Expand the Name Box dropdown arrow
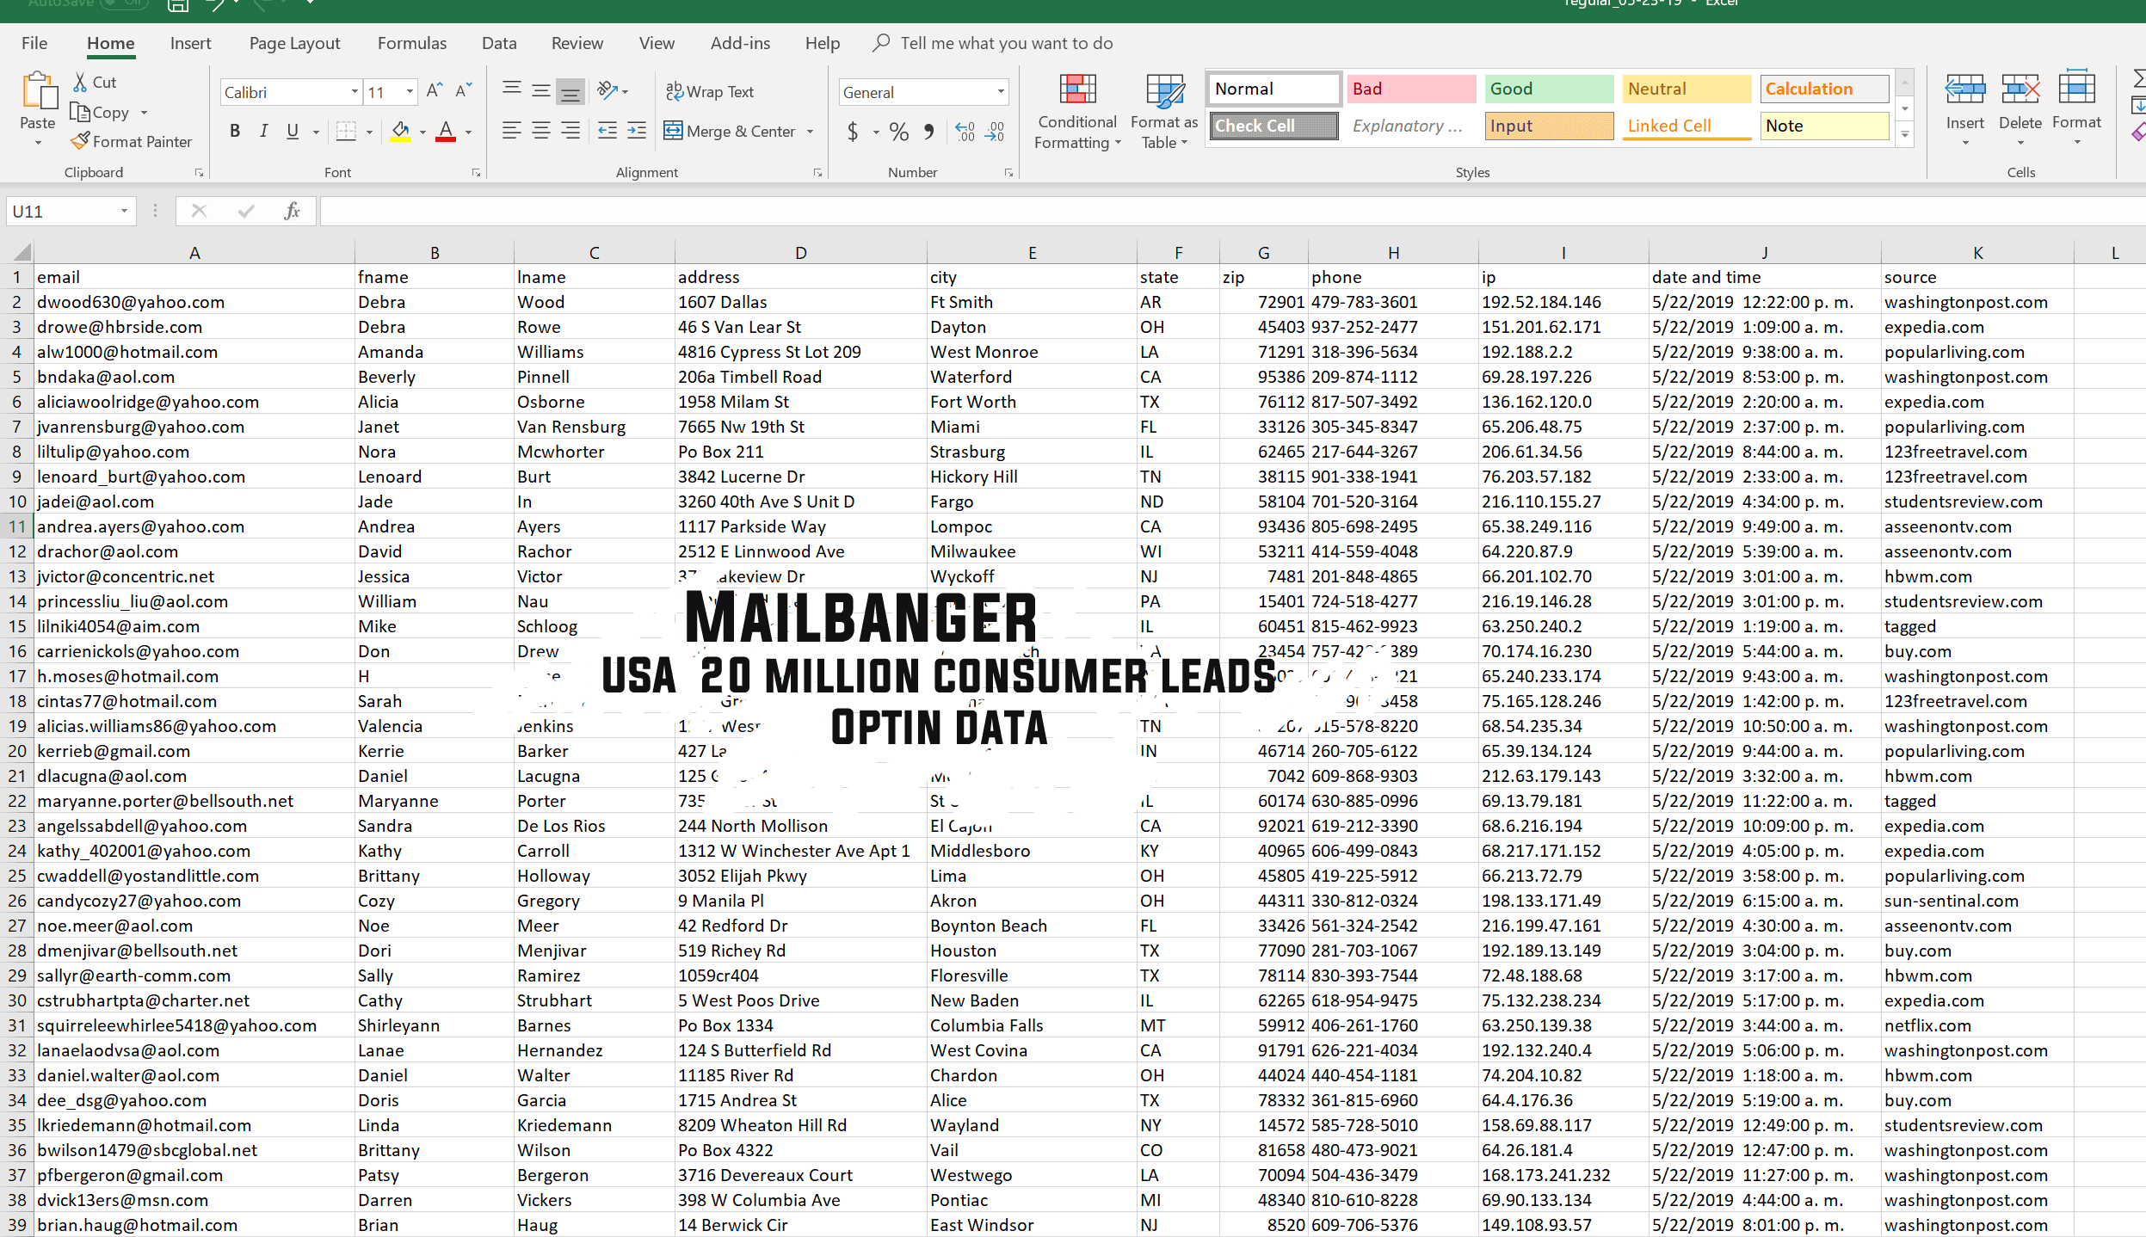This screenshot has width=2146, height=1237. point(124,211)
